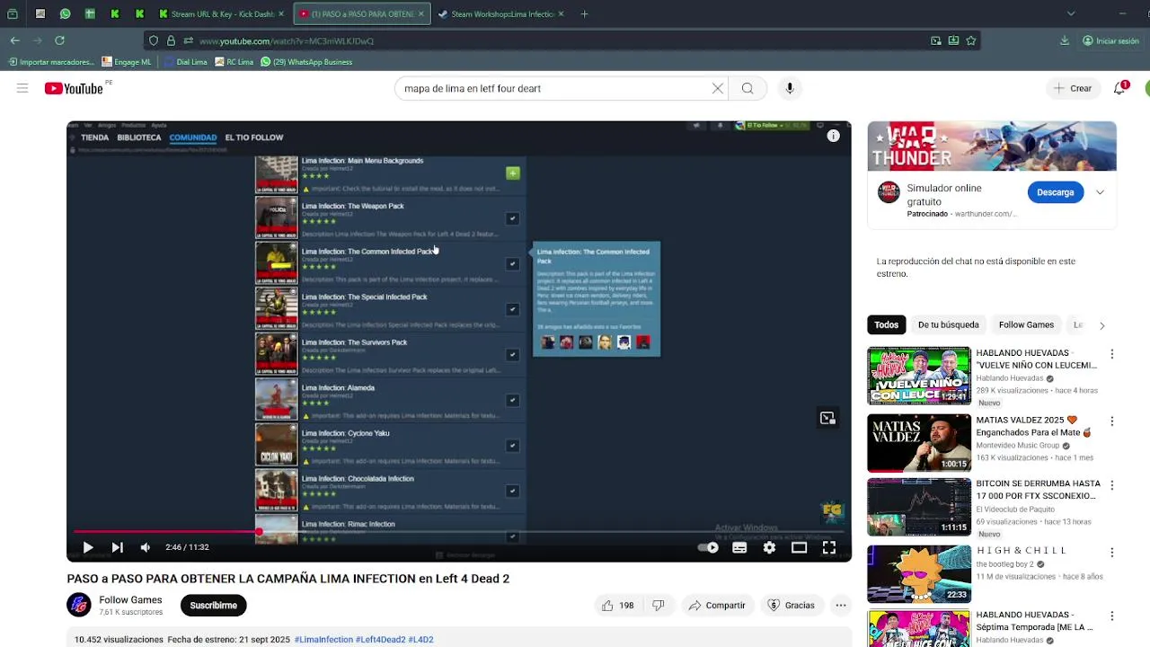Go back with browser back arrow
The height and width of the screenshot is (647, 1150).
click(x=15, y=40)
